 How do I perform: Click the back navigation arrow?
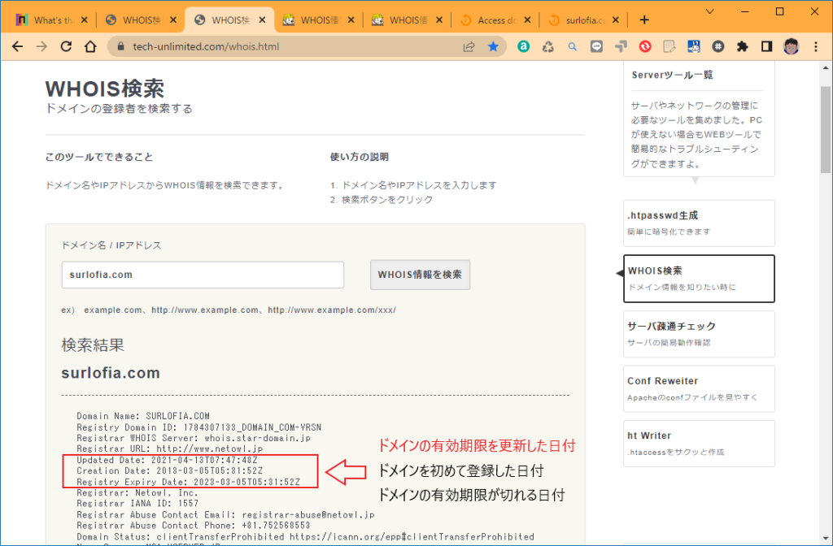point(17,46)
